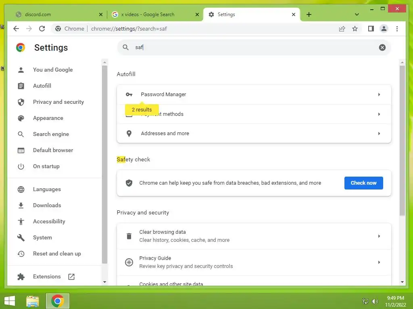Viewport: 413px width, 309px height.
Task: Click the Chrome taskbar icon
Action: 58,301
